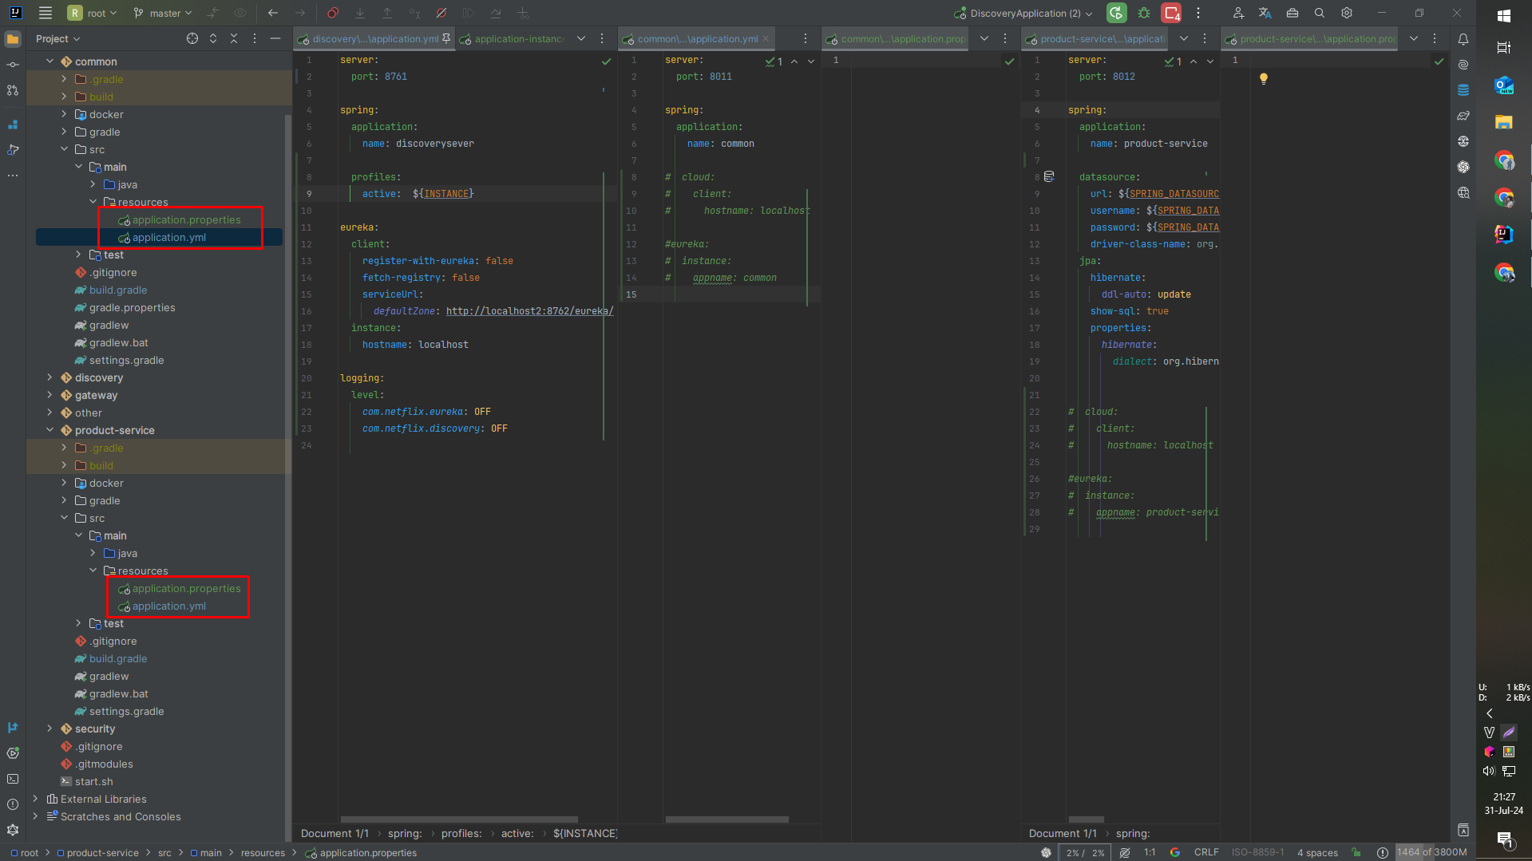Open the DiscoveryApplication run configuration dropdown
The image size is (1532, 861).
pyautogui.click(x=1023, y=13)
